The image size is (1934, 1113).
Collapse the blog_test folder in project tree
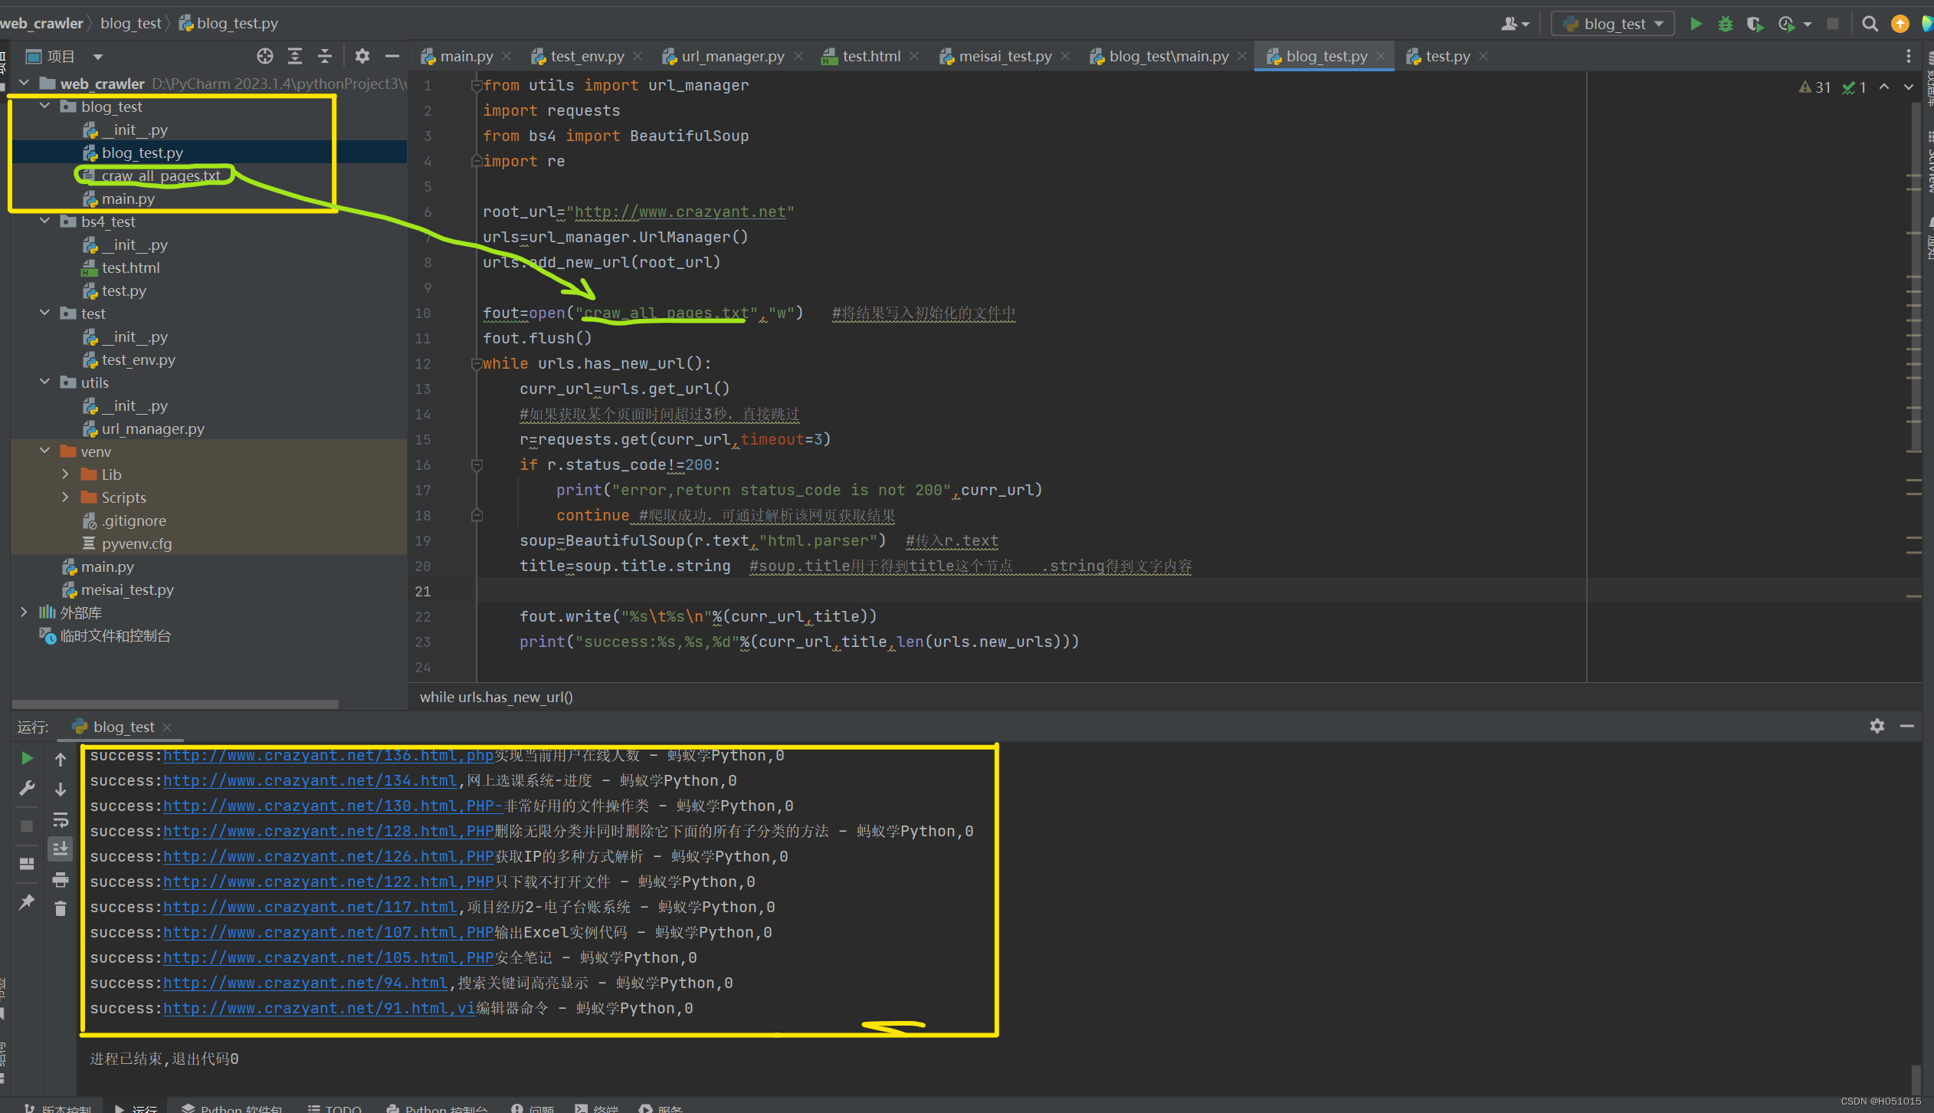(44, 107)
